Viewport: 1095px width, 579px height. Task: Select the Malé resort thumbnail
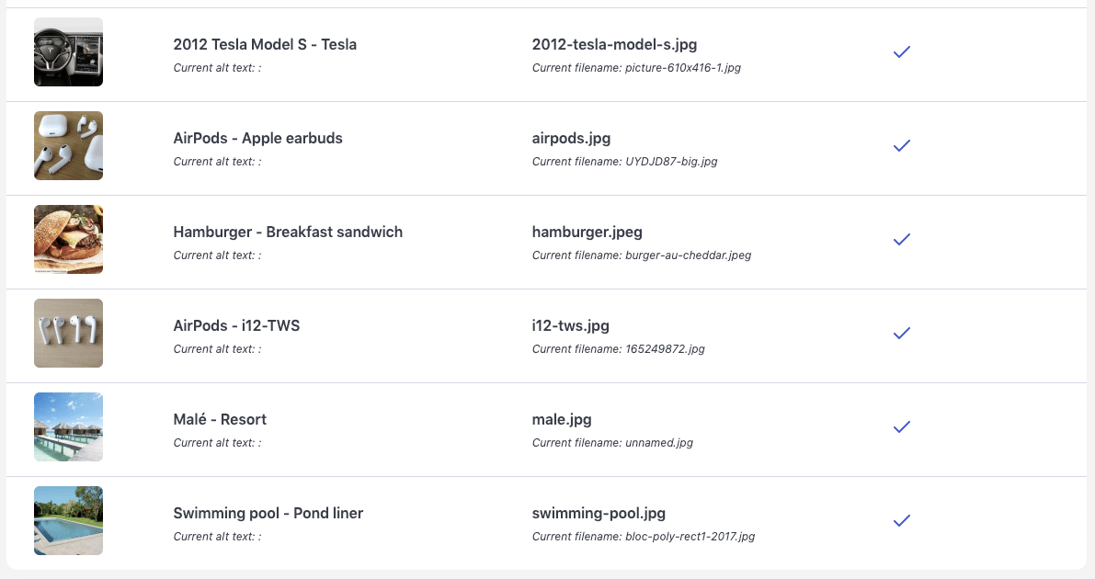click(x=68, y=426)
